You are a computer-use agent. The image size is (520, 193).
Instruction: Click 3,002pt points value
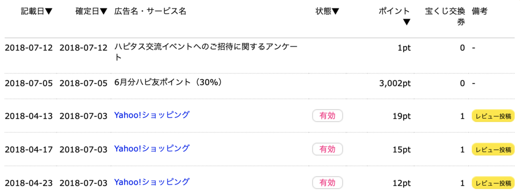point(395,83)
